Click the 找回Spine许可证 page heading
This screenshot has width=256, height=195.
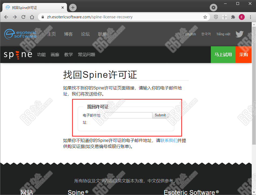pyautogui.click(x=100, y=75)
